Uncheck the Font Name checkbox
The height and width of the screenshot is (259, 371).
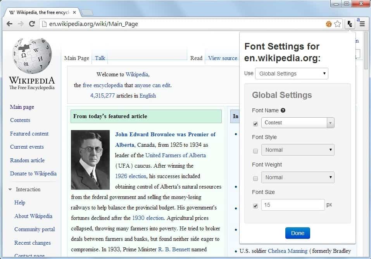(255, 124)
